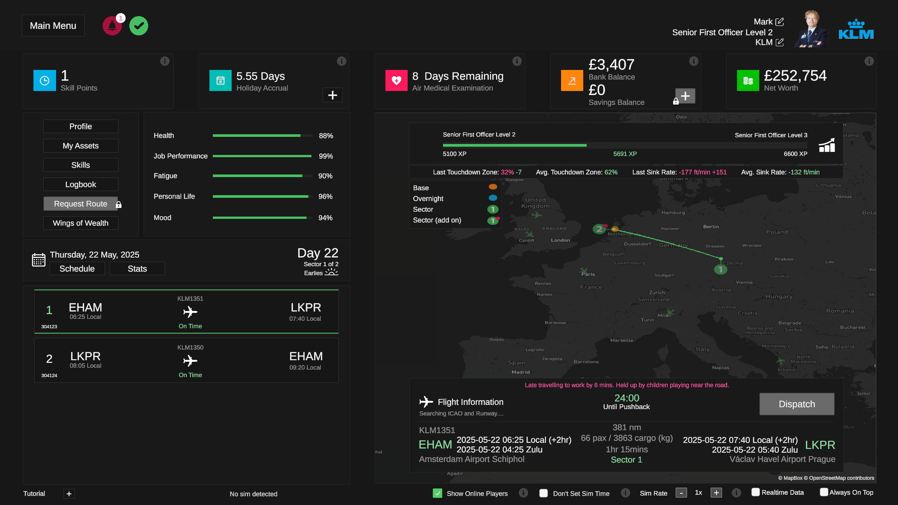This screenshot has width=898, height=505.
Task: Click the edit pencil next to KLM
Action: 780,42
